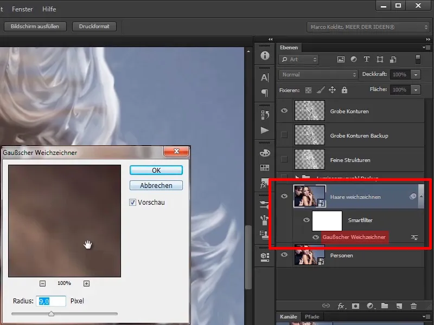Open the Hilfe menu
The image size is (434, 325).
(x=49, y=9)
